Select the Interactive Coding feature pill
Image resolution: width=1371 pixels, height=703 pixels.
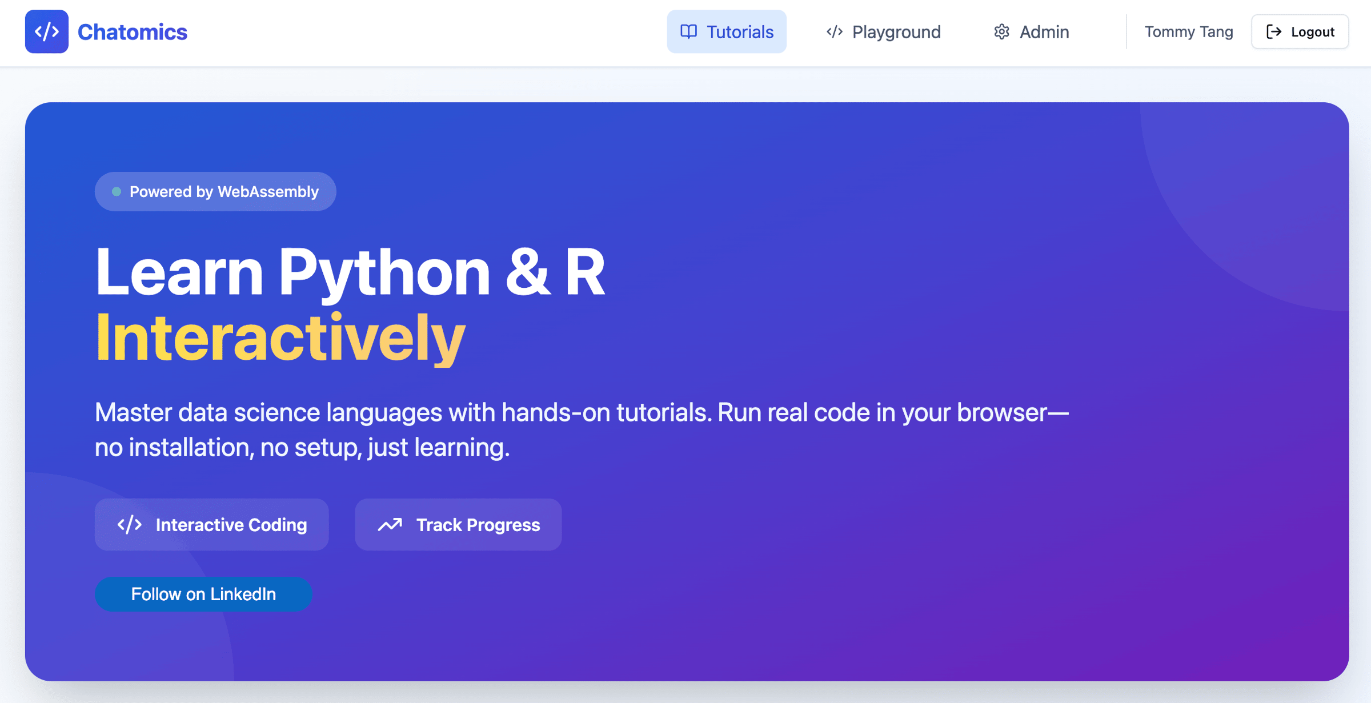212,524
